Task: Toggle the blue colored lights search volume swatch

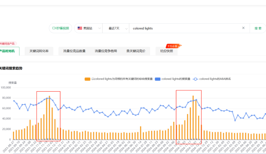Action: [x=158, y=79]
